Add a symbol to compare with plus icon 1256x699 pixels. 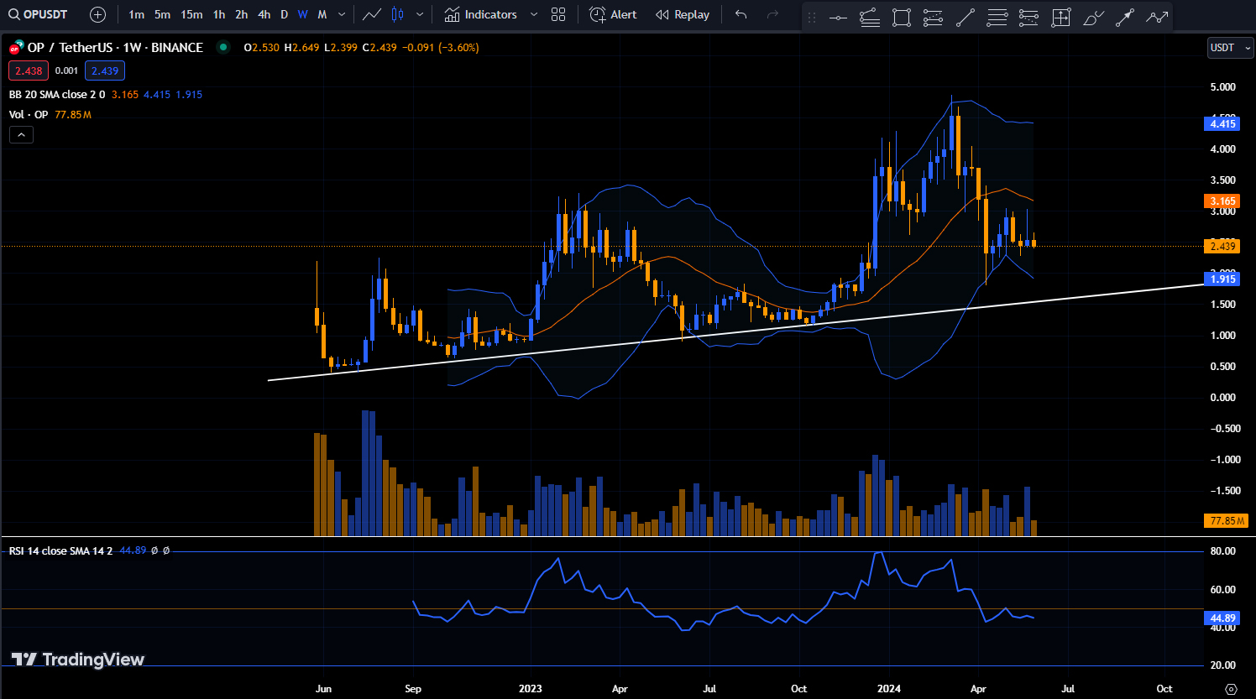[x=97, y=14]
